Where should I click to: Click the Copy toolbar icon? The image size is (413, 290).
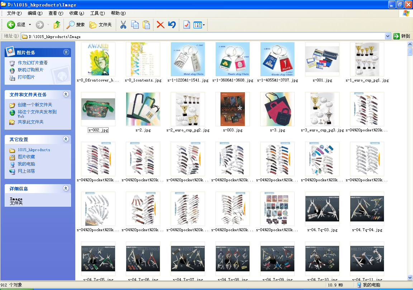click(x=135, y=25)
